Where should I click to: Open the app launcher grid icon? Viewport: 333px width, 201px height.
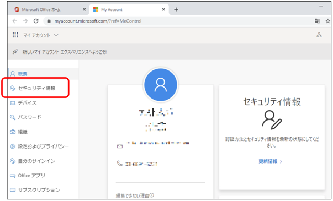15,35
